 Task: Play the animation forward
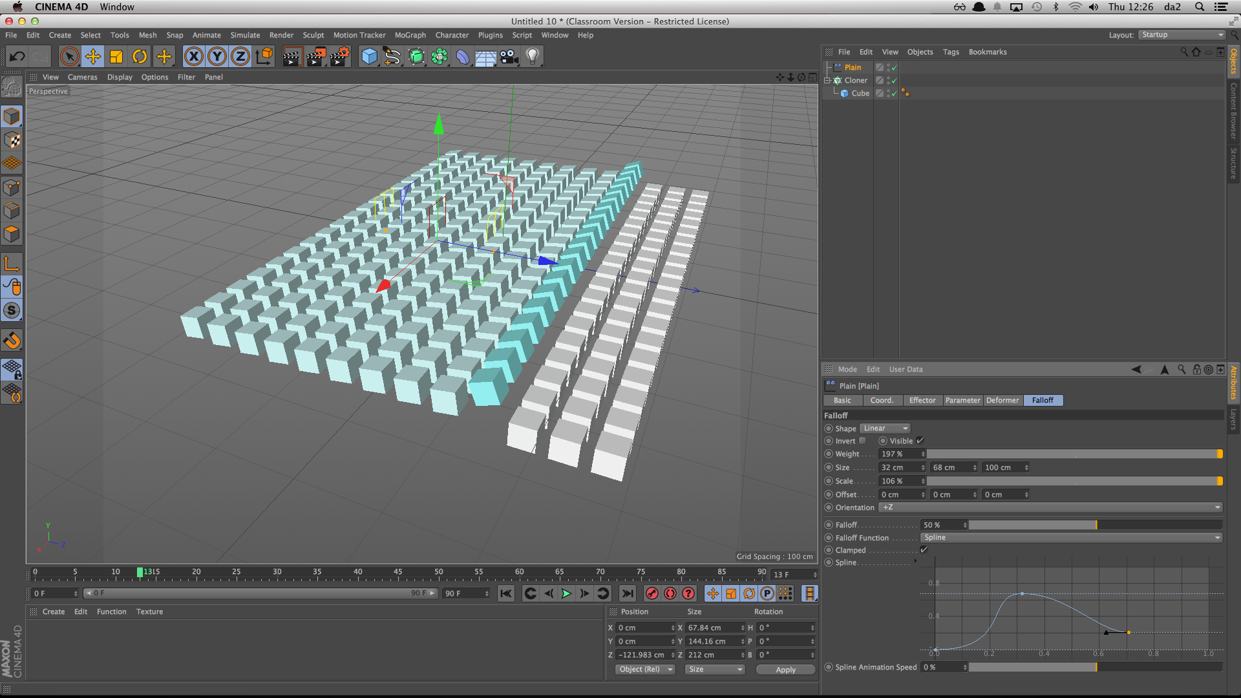point(566,593)
